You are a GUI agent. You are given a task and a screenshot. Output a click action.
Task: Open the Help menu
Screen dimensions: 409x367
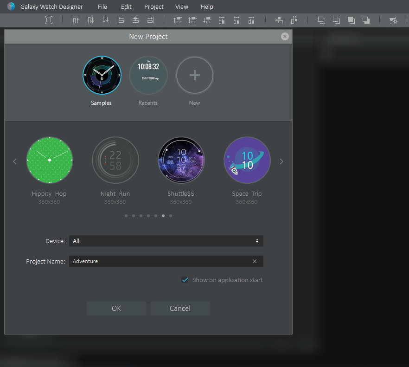click(207, 7)
